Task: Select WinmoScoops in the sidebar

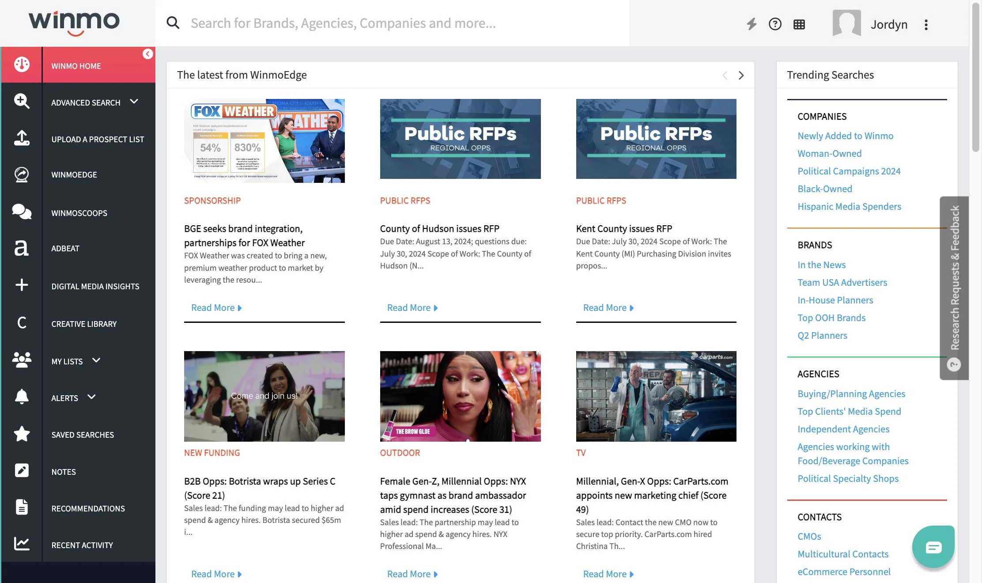Action: tap(79, 213)
